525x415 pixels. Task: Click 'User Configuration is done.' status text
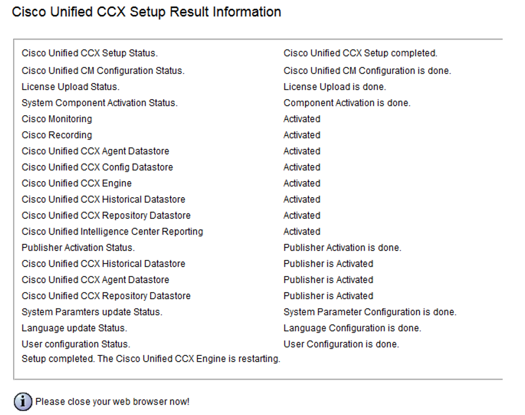click(x=341, y=344)
